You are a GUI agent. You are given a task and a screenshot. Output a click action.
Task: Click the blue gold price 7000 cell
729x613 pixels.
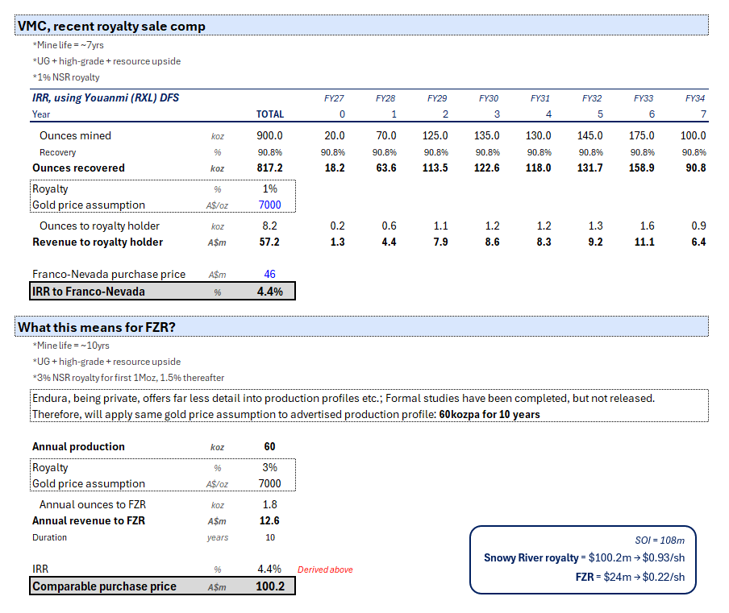[269, 205]
